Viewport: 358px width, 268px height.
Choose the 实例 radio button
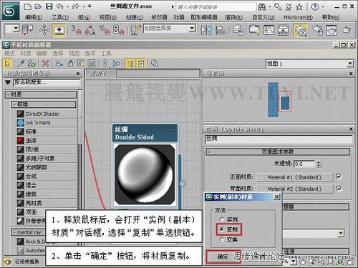221,219
